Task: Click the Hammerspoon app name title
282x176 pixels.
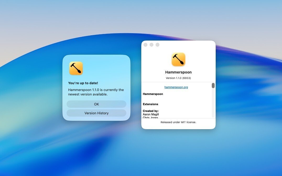Action: (x=178, y=72)
